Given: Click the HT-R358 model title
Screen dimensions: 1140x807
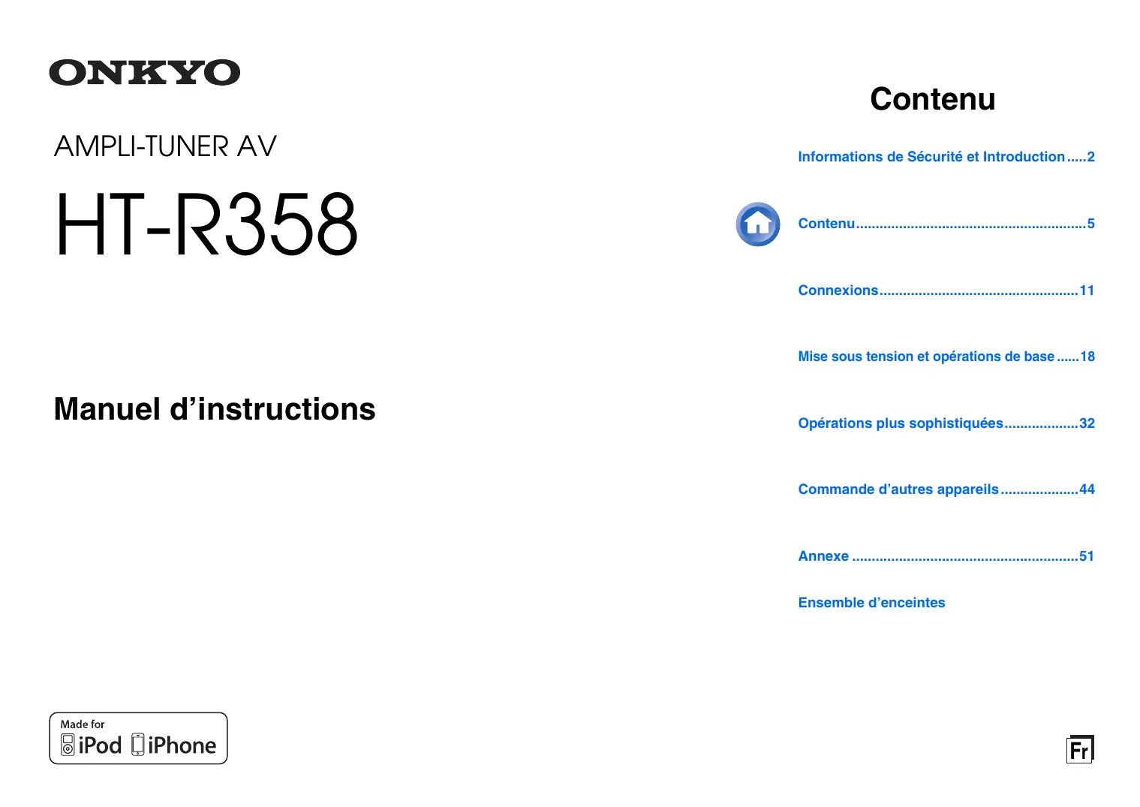Looking at the screenshot, I should (206, 224).
